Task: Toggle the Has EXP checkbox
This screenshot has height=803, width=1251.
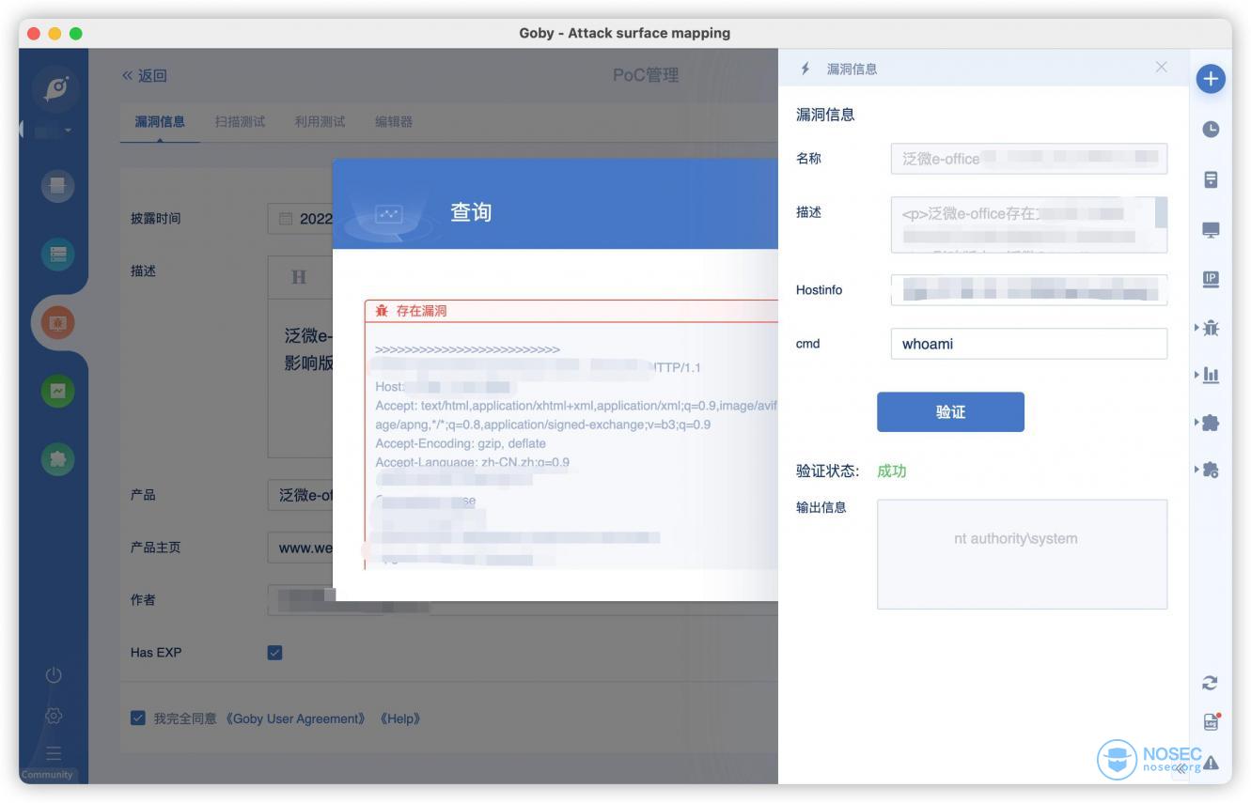Action: (275, 652)
